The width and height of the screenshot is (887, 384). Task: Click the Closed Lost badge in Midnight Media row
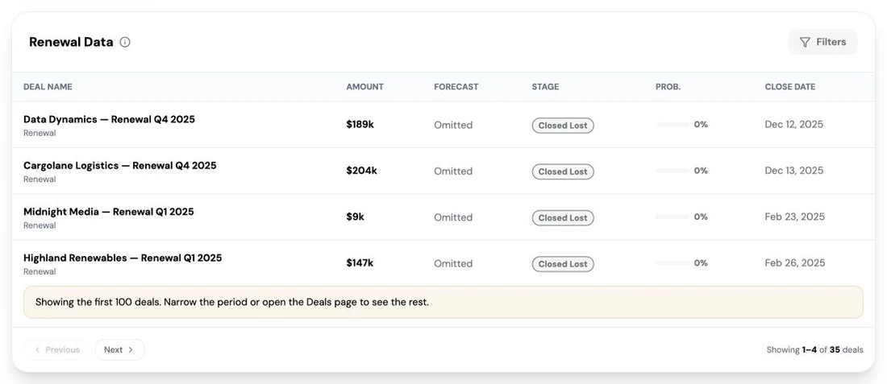point(562,218)
